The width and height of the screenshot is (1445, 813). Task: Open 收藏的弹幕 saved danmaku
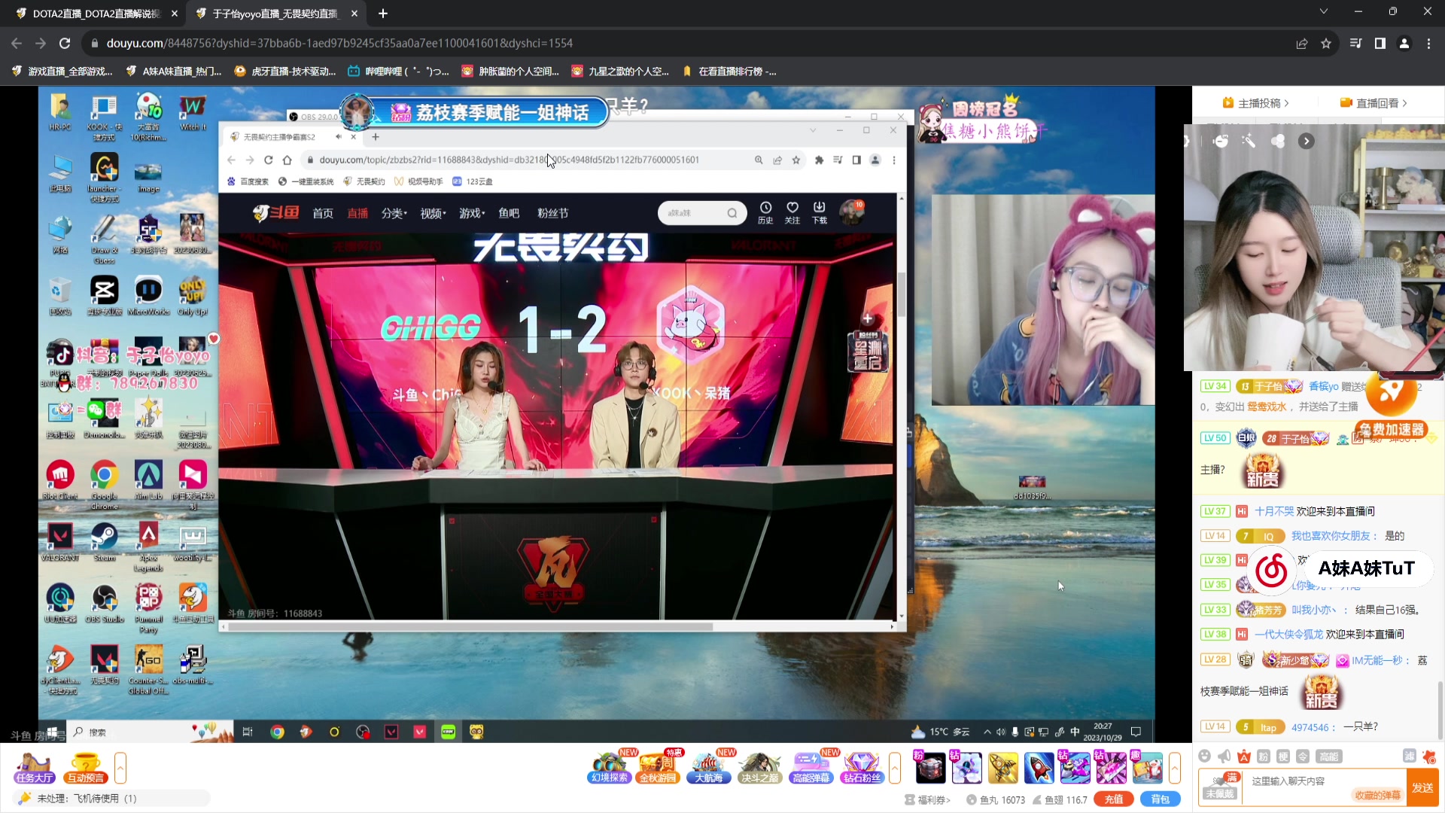pos(1377,795)
